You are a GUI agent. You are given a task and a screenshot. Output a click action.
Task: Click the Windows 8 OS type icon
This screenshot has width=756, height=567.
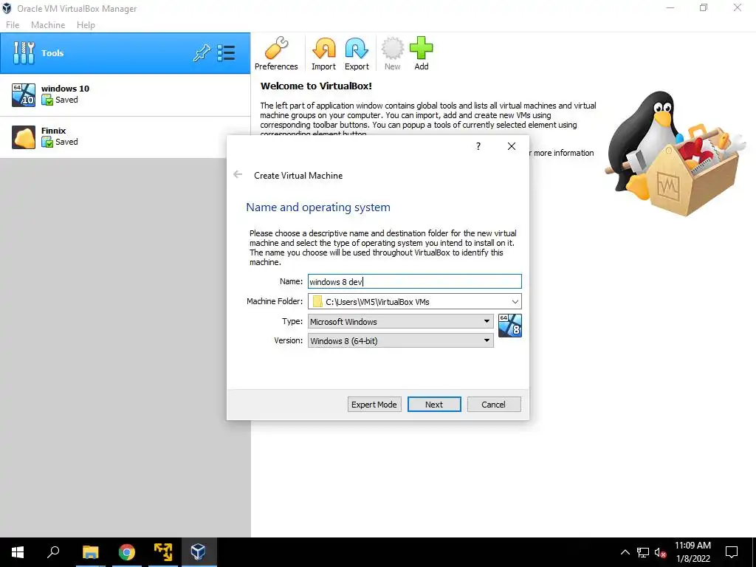[x=510, y=326]
